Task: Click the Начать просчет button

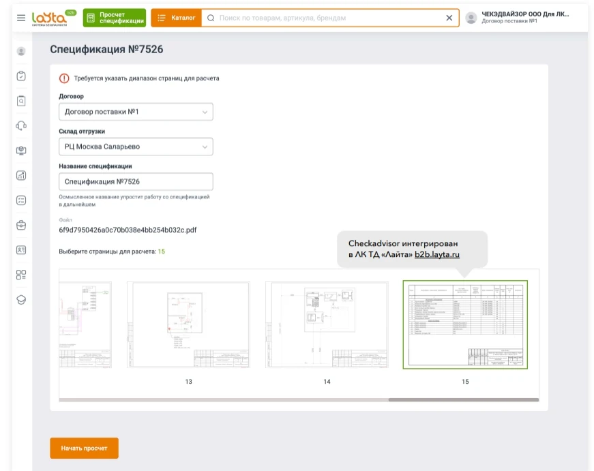Action: [84, 449]
